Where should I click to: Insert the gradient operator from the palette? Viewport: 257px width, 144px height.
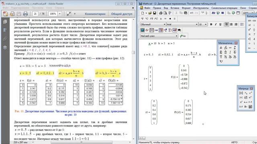point(221,61)
